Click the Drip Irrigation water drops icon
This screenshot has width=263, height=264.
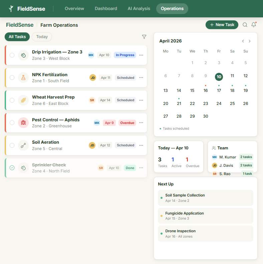tap(23, 55)
